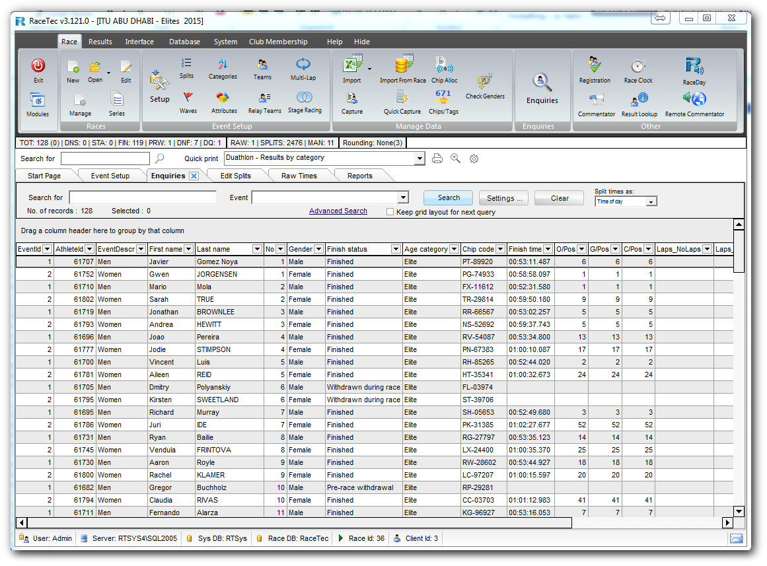This screenshot has width=767, height=566.
Task: Switch to the Edit Splits tab
Action: click(x=235, y=176)
